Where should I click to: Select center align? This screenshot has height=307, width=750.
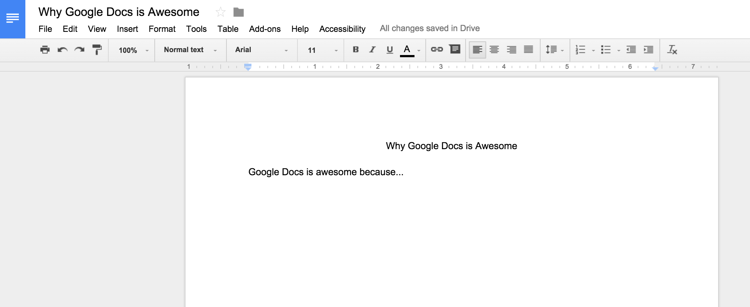tap(494, 50)
